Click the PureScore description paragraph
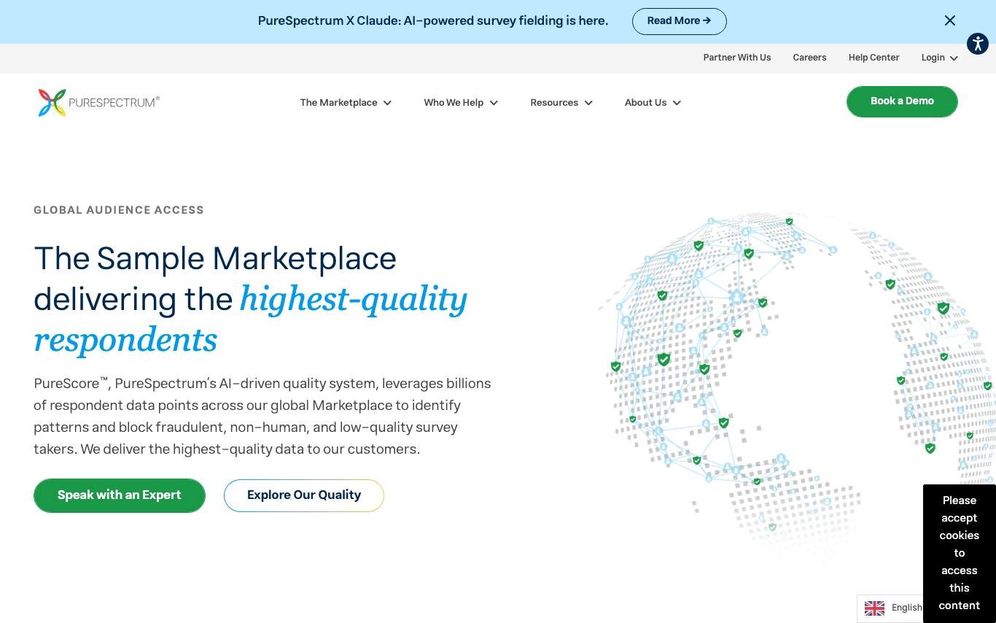Screen dimensions: 996x623 [262, 416]
